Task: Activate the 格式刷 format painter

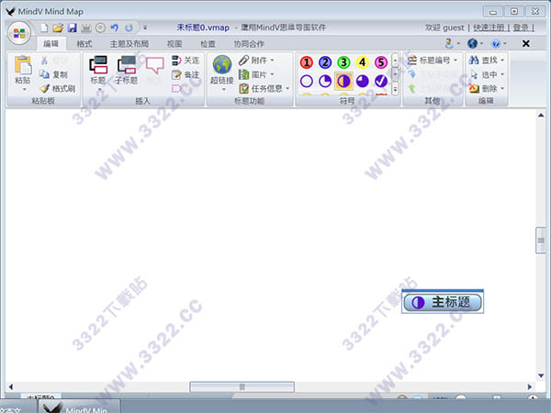Action: pos(57,88)
